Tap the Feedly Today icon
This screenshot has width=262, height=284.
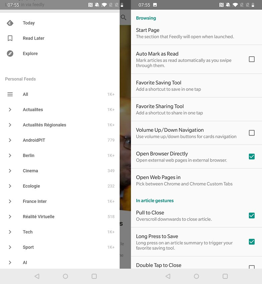coord(10,23)
